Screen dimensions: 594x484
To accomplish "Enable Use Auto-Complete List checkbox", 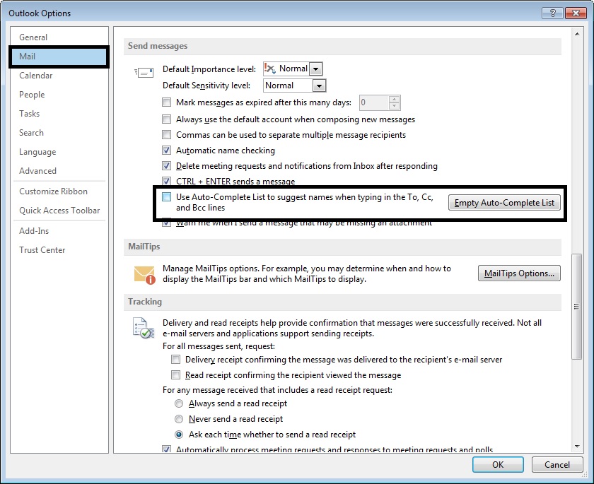I will coord(166,196).
